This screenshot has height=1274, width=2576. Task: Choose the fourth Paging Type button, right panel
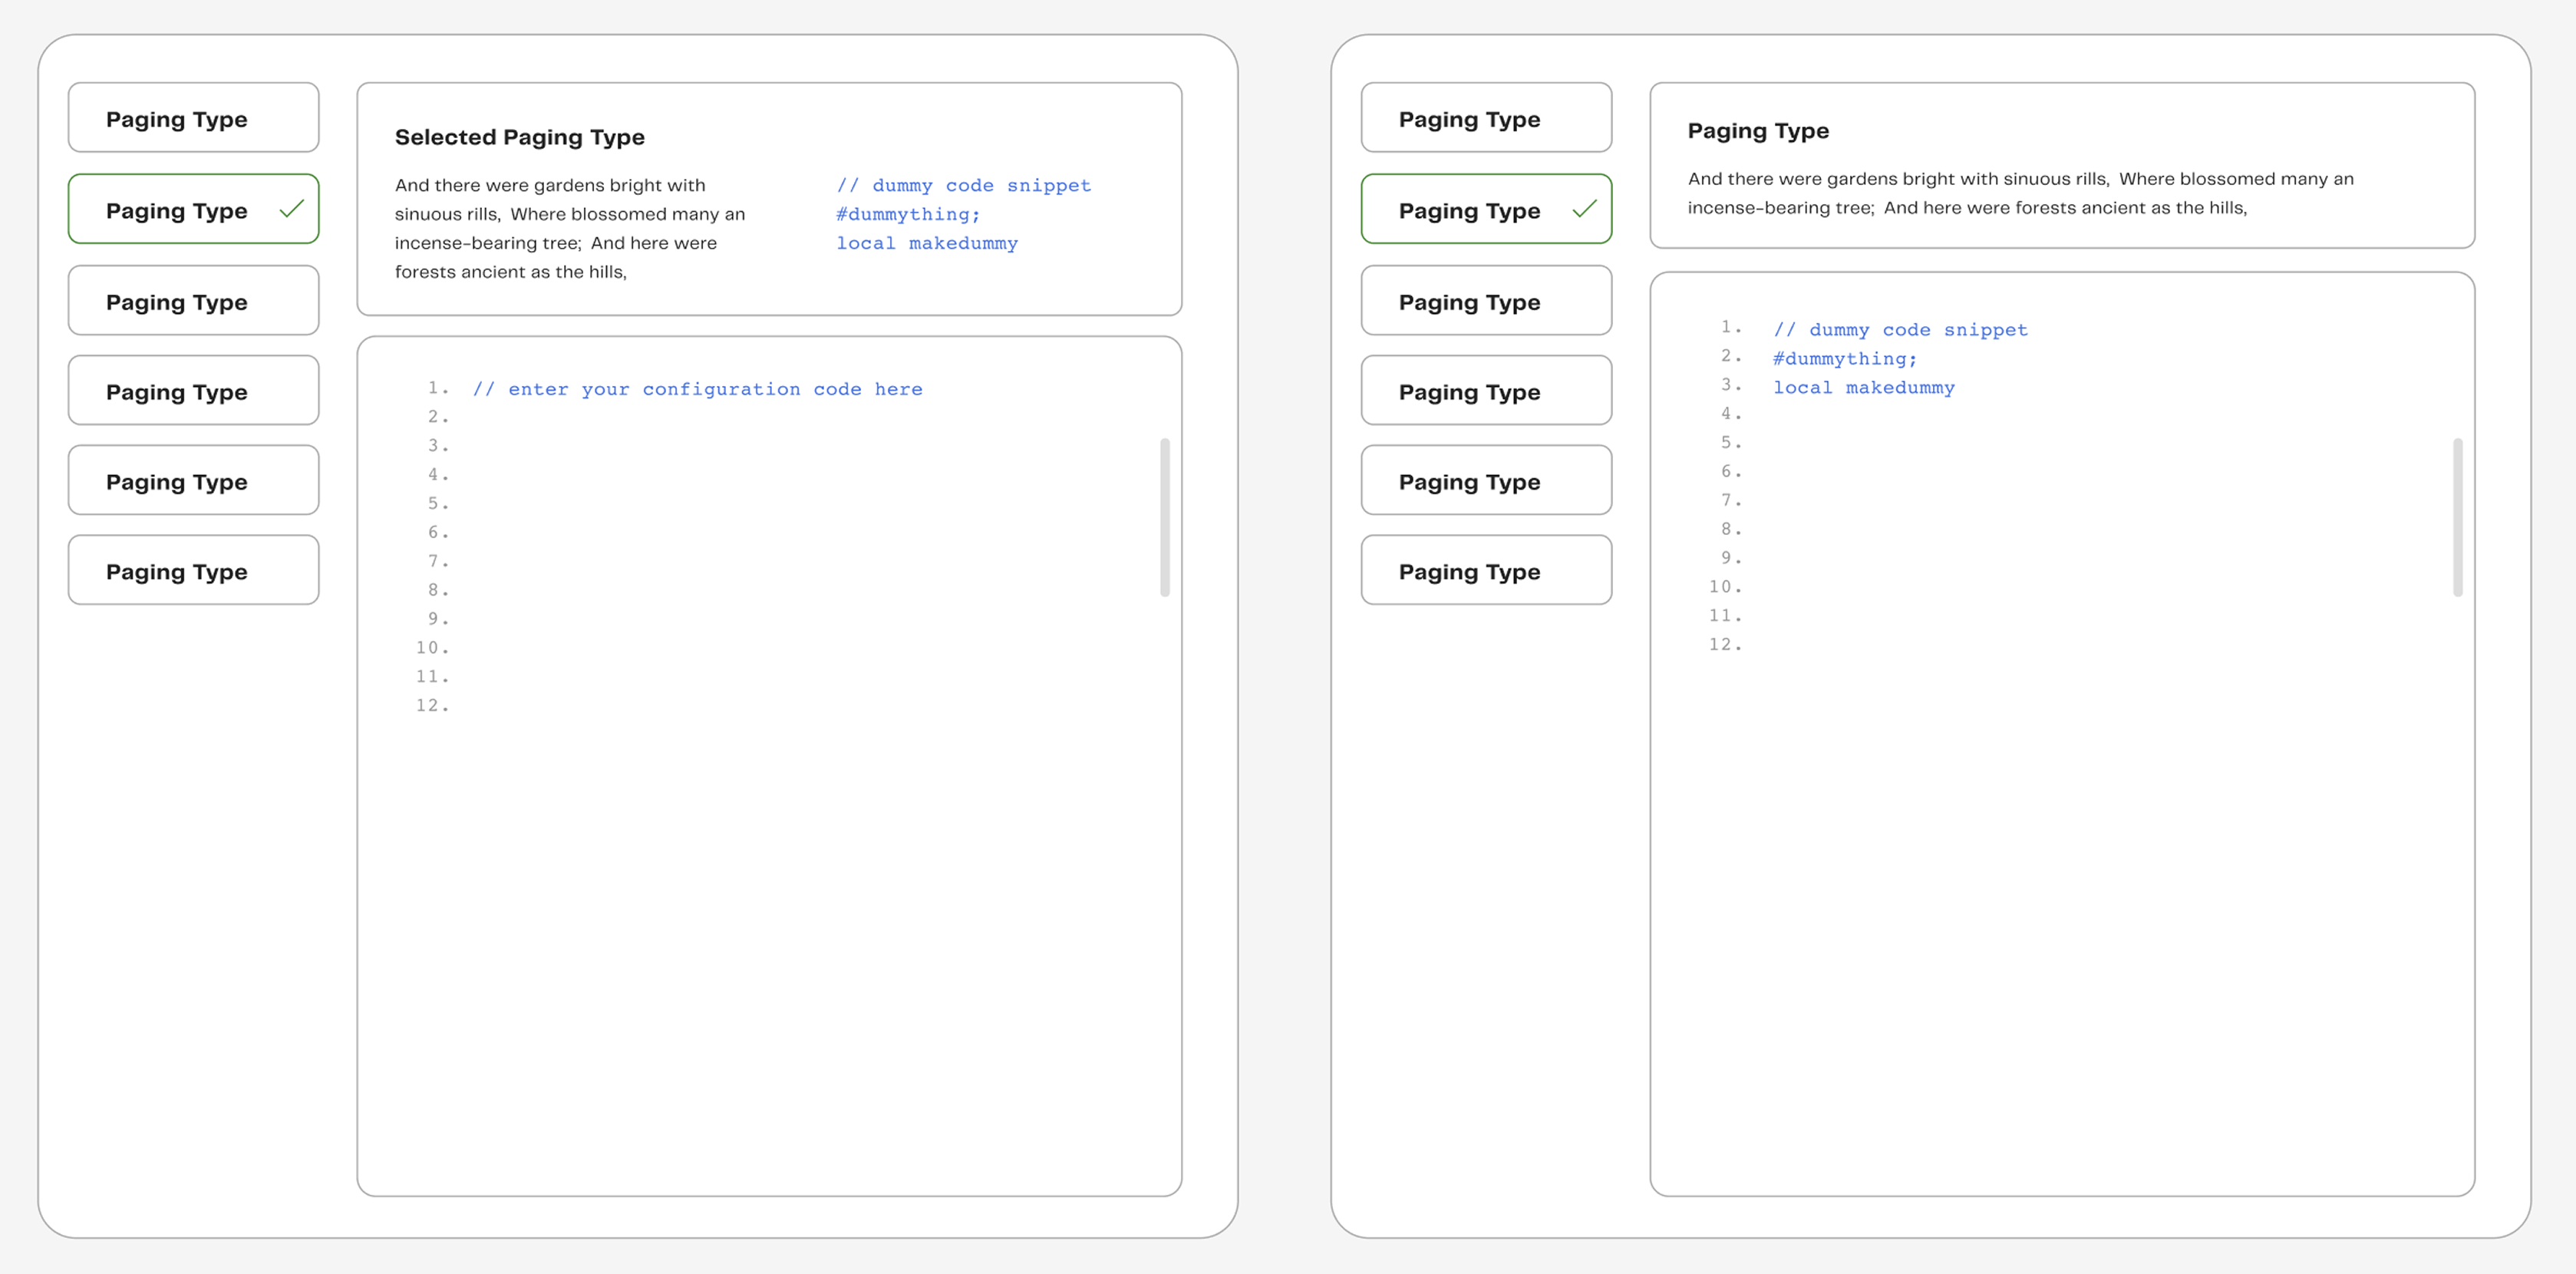(x=1487, y=390)
